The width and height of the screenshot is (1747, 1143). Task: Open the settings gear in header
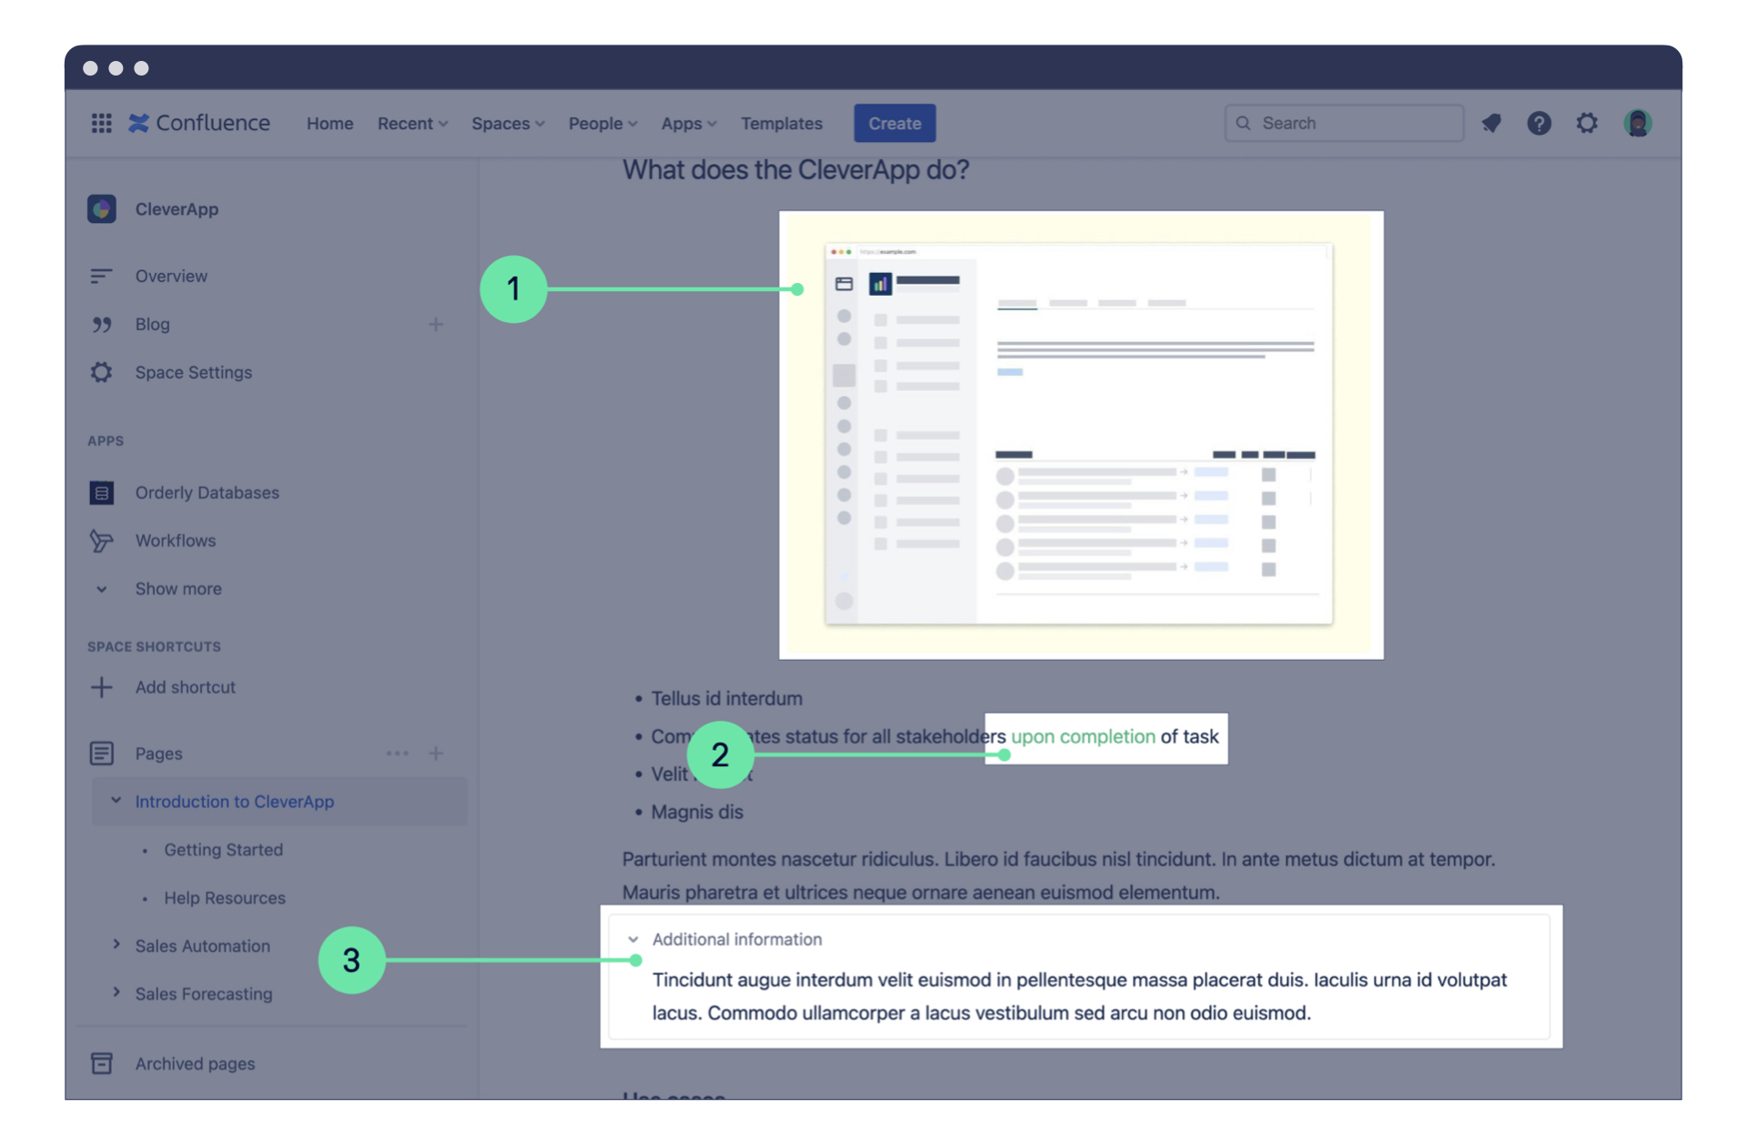1587,123
